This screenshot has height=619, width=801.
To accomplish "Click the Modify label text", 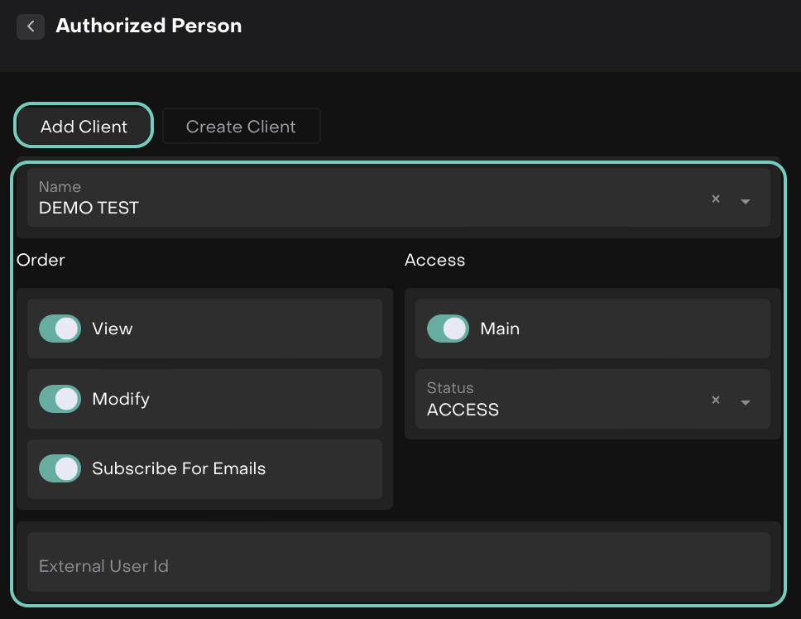I will (121, 399).
